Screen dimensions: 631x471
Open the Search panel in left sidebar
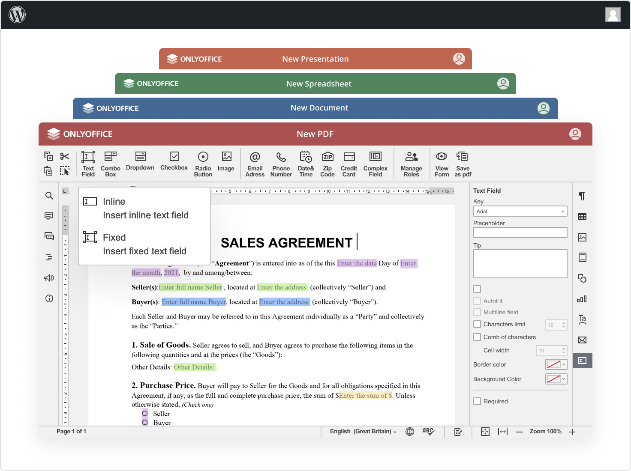point(49,196)
